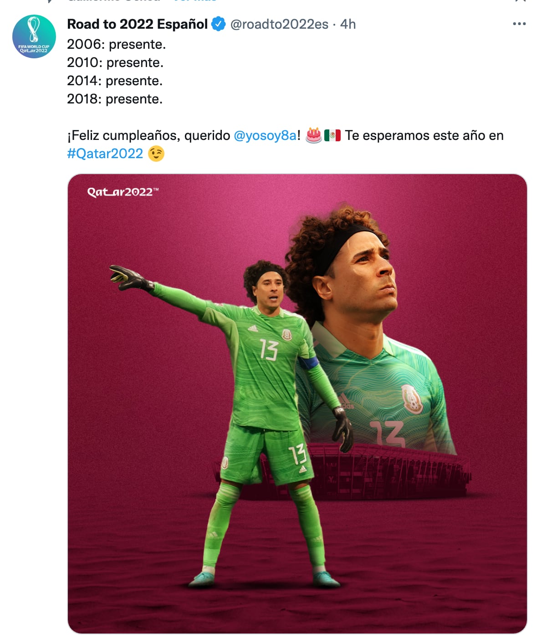Open the #Qatar2022 hashtag
This screenshot has width=542, height=639.
[x=105, y=154]
